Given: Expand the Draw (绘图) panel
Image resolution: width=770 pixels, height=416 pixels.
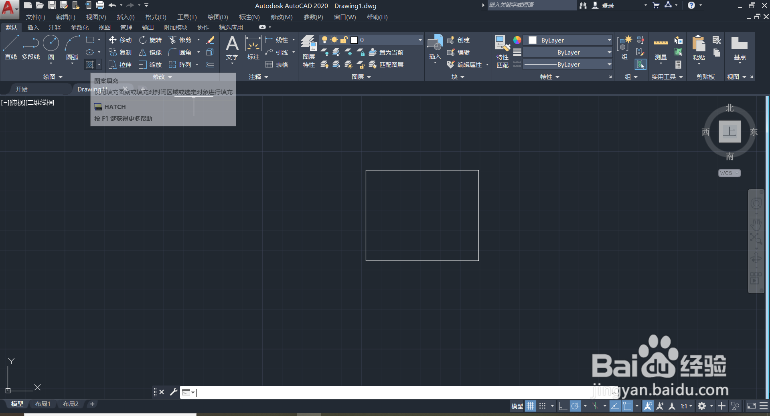Looking at the screenshot, I should pyautogui.click(x=53, y=77).
